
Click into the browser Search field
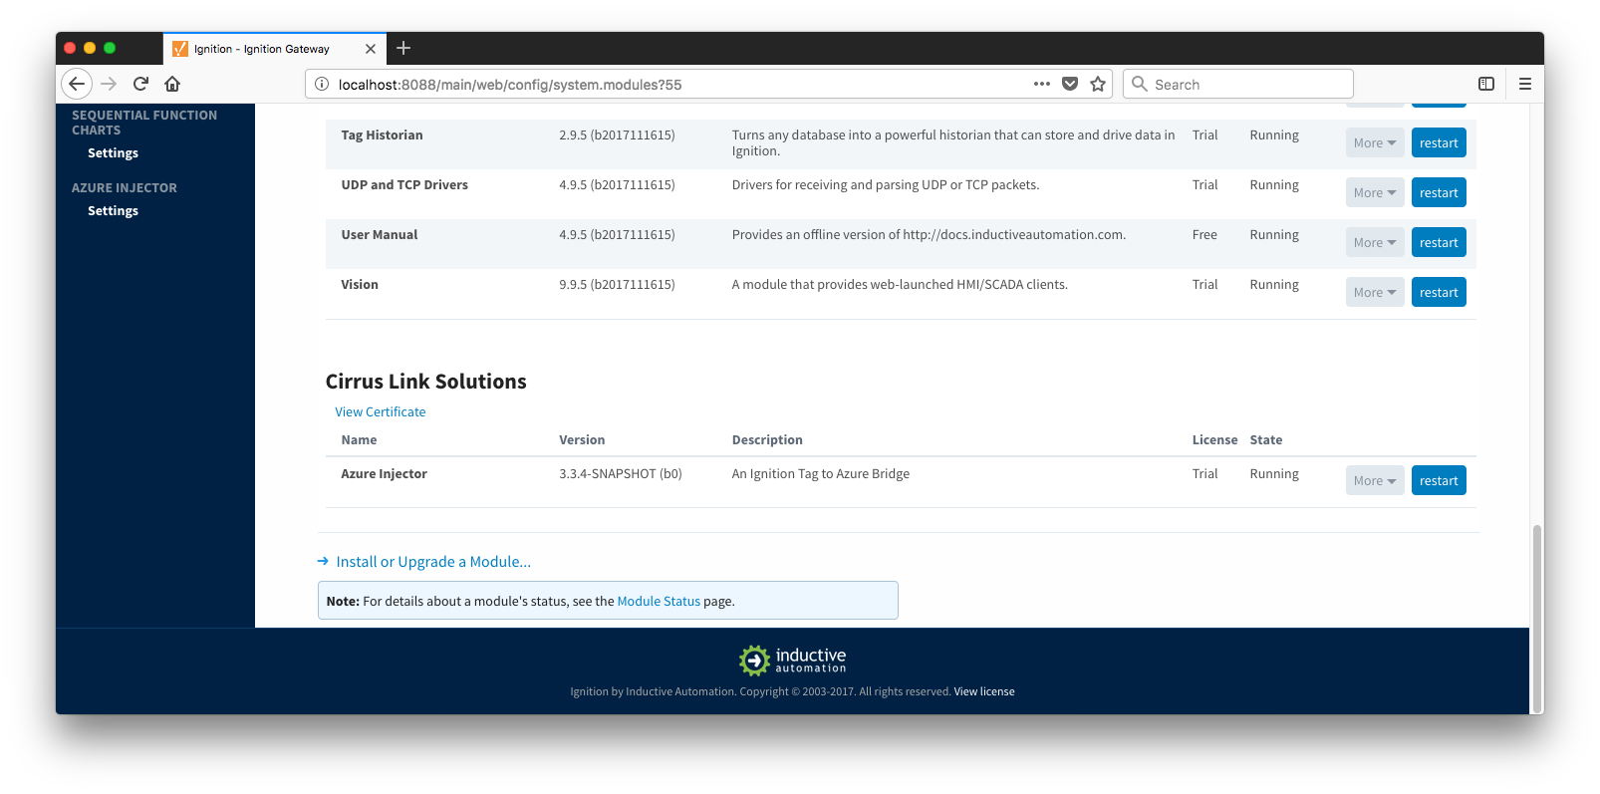point(1245,84)
